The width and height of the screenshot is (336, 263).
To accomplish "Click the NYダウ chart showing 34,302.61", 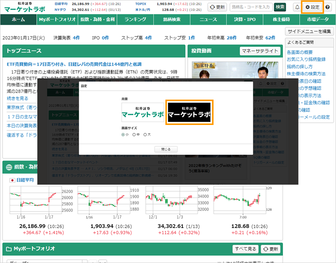I will point(171,200).
